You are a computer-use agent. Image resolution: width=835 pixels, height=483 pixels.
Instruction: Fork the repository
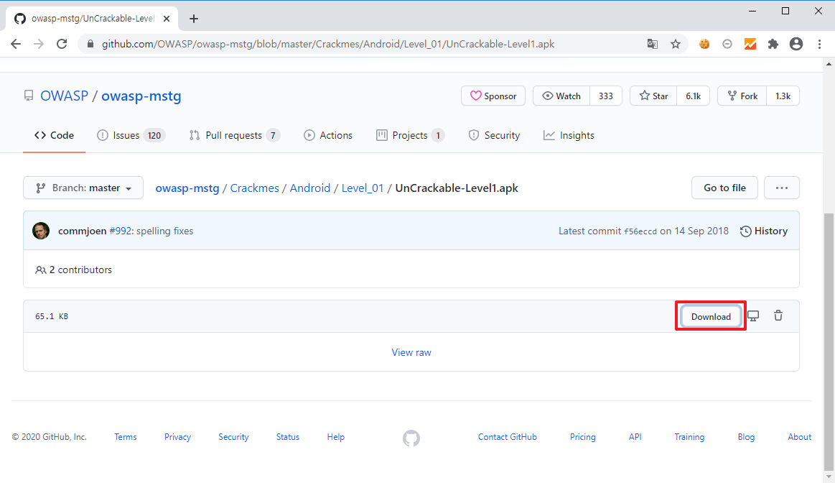coord(742,96)
